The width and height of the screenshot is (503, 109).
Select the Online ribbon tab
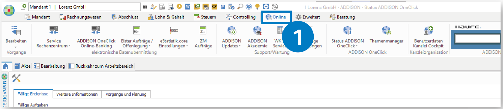(276, 17)
